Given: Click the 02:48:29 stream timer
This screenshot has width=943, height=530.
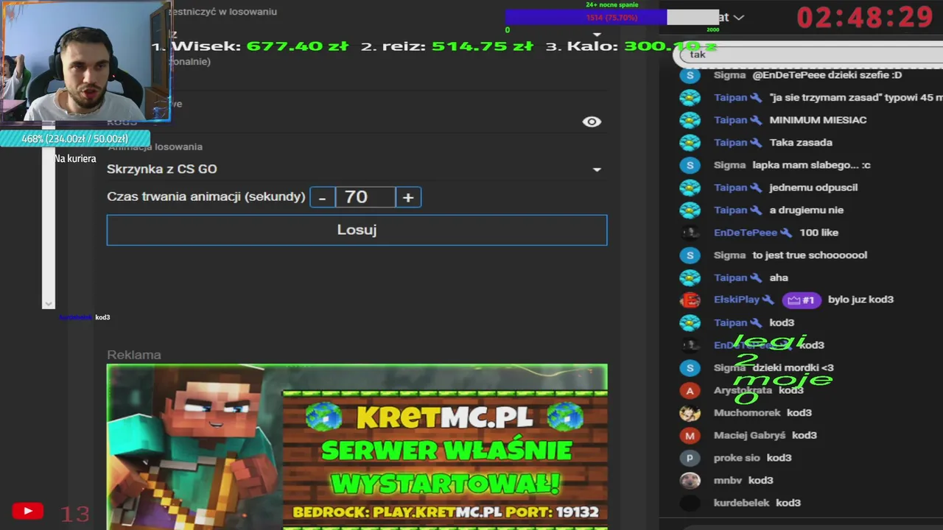Looking at the screenshot, I should coord(865,18).
